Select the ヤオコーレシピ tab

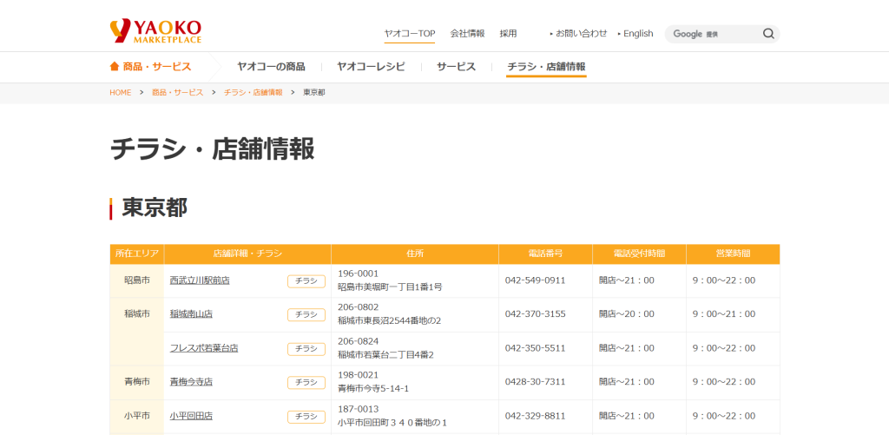(x=371, y=67)
